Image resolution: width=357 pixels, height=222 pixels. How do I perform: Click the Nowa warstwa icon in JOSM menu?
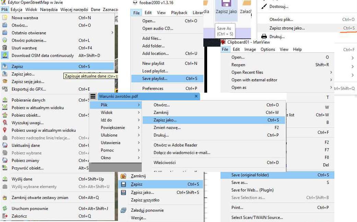pos(5,17)
